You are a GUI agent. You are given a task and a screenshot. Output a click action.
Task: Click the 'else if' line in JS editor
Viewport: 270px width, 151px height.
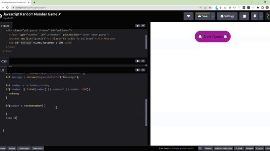click(x=11, y=118)
